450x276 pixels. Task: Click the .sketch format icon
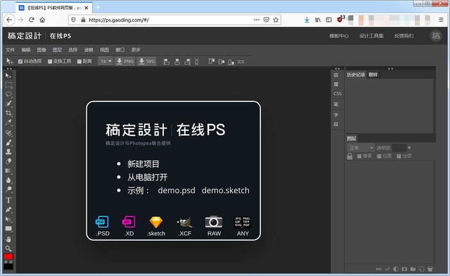[x=156, y=222]
